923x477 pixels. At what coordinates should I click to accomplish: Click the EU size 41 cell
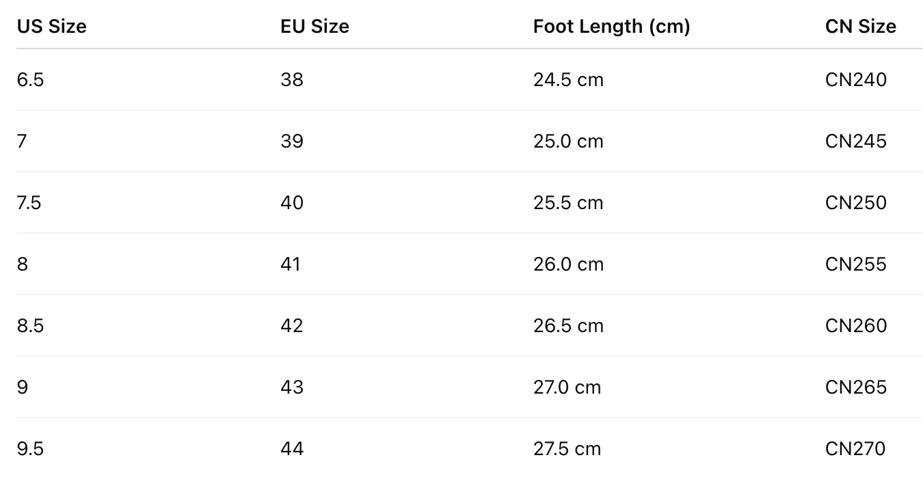pyautogui.click(x=291, y=264)
